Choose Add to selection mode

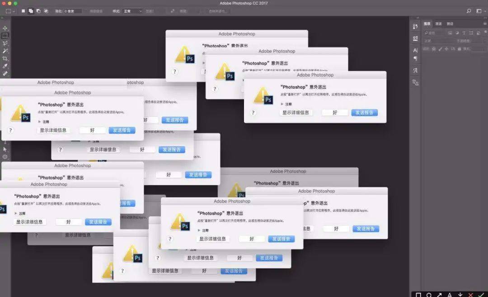tap(31, 11)
